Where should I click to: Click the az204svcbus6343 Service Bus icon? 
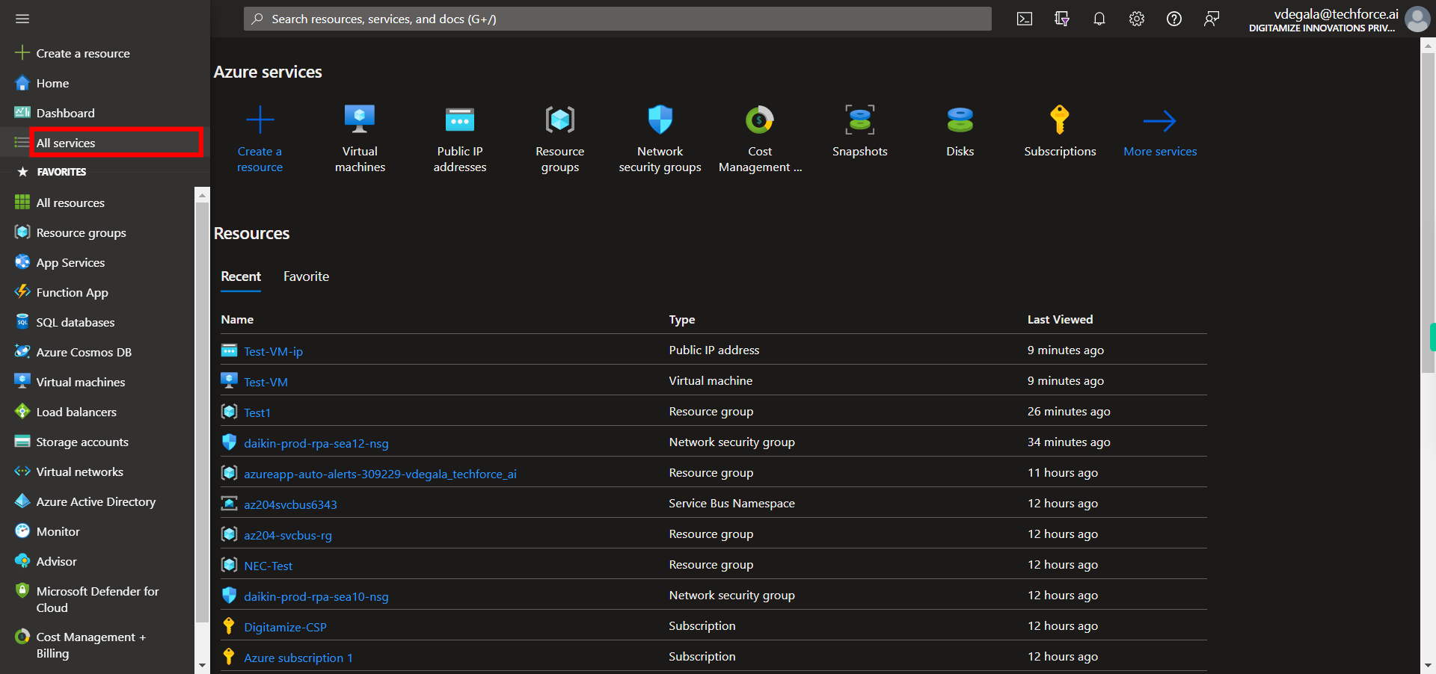pos(229,504)
